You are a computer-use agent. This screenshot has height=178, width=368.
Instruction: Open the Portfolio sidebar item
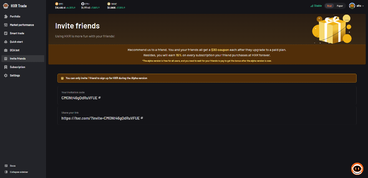tap(23, 16)
